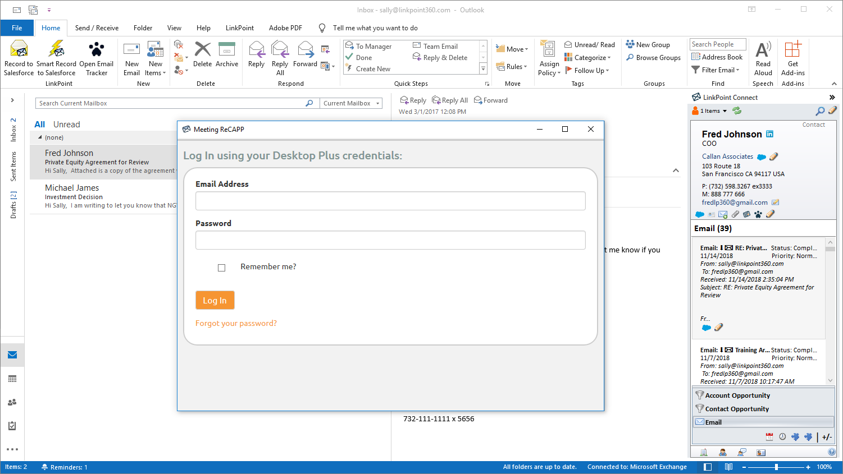Click zoom out minus button in status bar
The width and height of the screenshot is (843, 474).
point(744,467)
